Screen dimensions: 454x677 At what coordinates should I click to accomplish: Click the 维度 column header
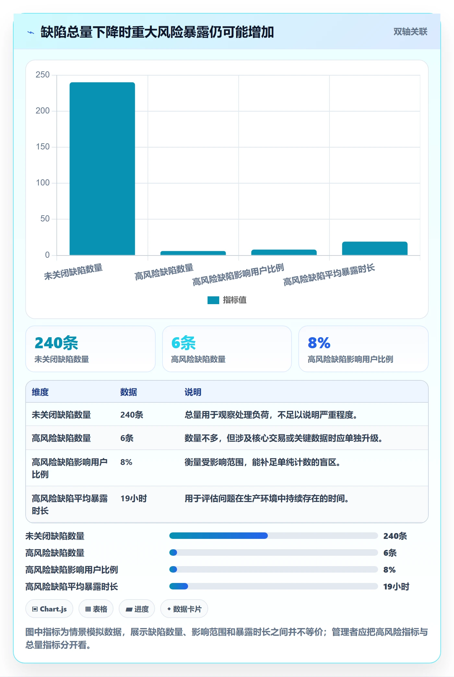[x=40, y=392]
